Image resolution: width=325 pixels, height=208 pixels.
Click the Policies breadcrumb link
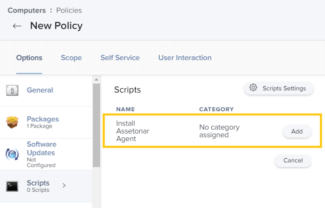(70, 10)
